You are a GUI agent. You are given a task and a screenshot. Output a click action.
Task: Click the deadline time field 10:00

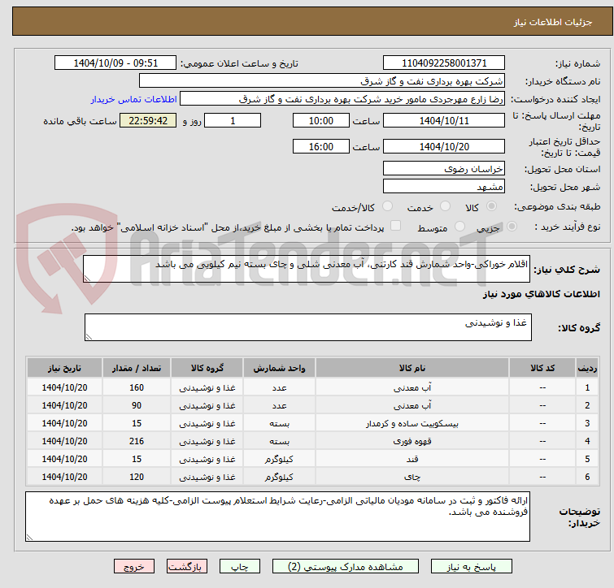click(320, 120)
